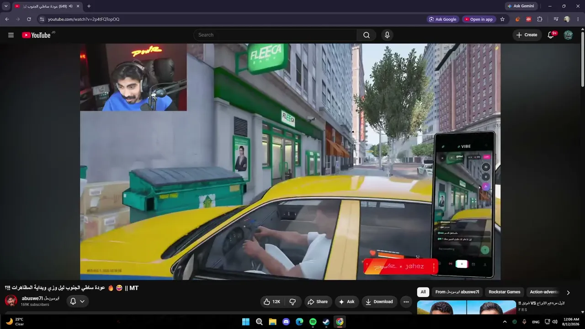Open the Windows Start menu
Image resolution: width=585 pixels, height=329 pixels.
[246, 322]
